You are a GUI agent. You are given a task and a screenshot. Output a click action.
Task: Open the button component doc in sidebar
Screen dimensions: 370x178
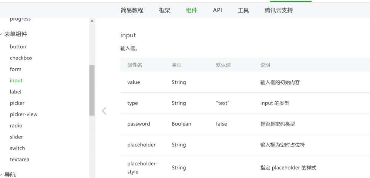point(18,47)
